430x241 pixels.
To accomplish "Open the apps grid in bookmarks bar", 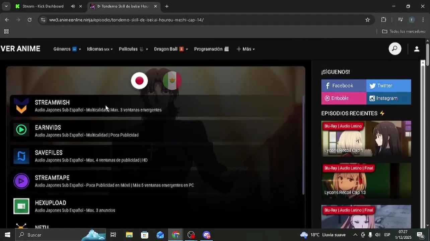I will click(x=6, y=31).
